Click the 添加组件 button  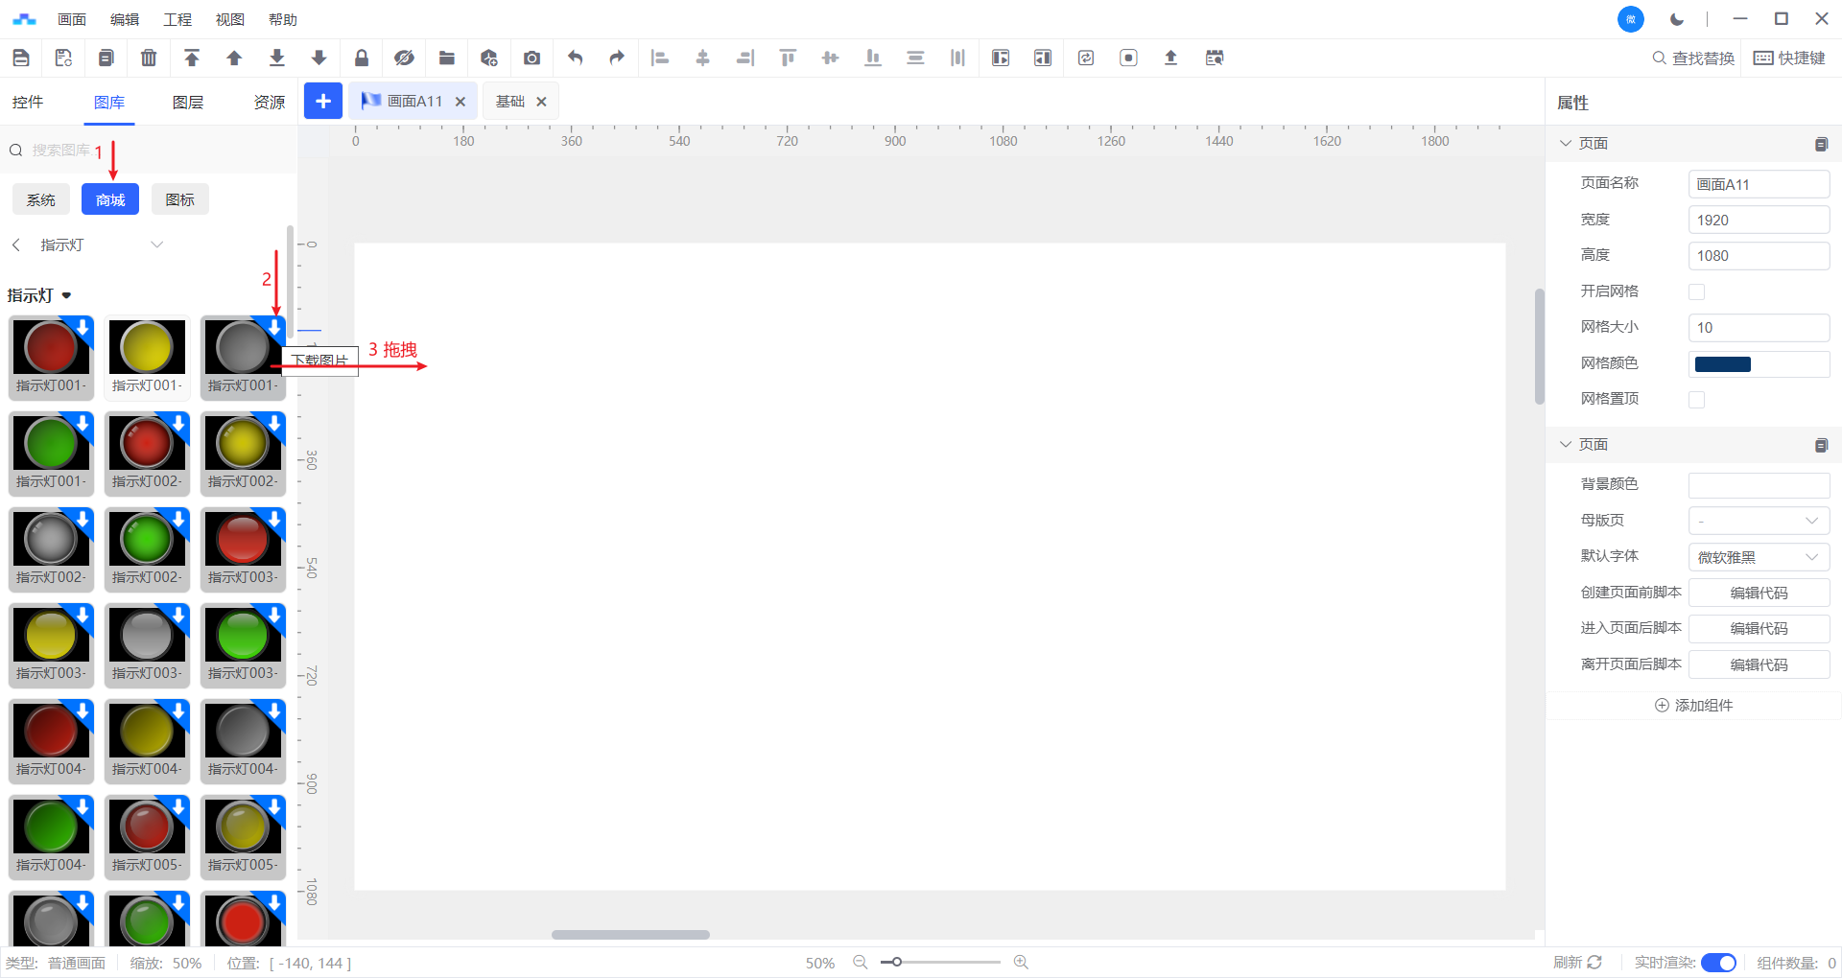[x=1693, y=706]
